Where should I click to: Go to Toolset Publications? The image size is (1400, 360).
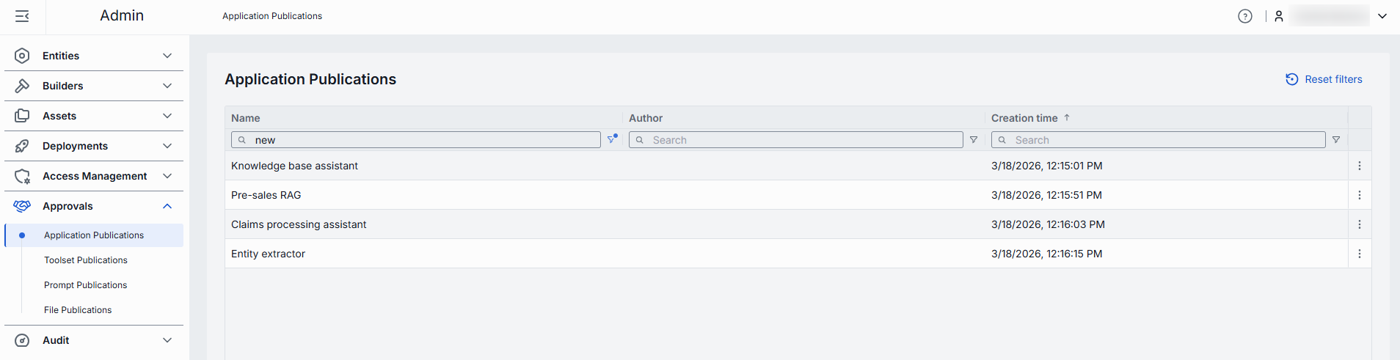pos(86,260)
